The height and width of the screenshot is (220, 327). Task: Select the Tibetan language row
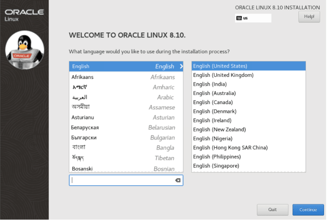tap(126, 158)
